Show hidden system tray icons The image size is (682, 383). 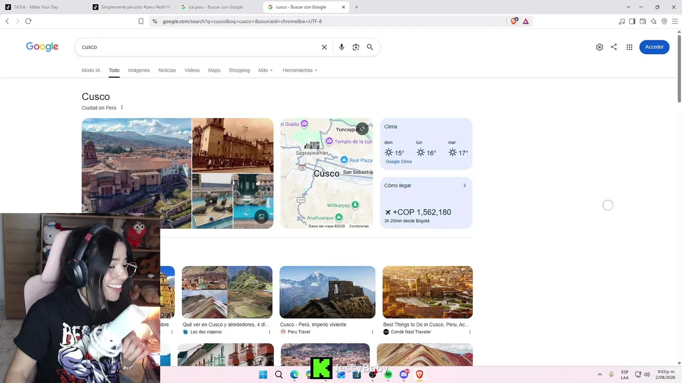click(x=600, y=374)
